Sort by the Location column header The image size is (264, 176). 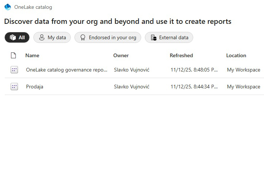(x=236, y=55)
